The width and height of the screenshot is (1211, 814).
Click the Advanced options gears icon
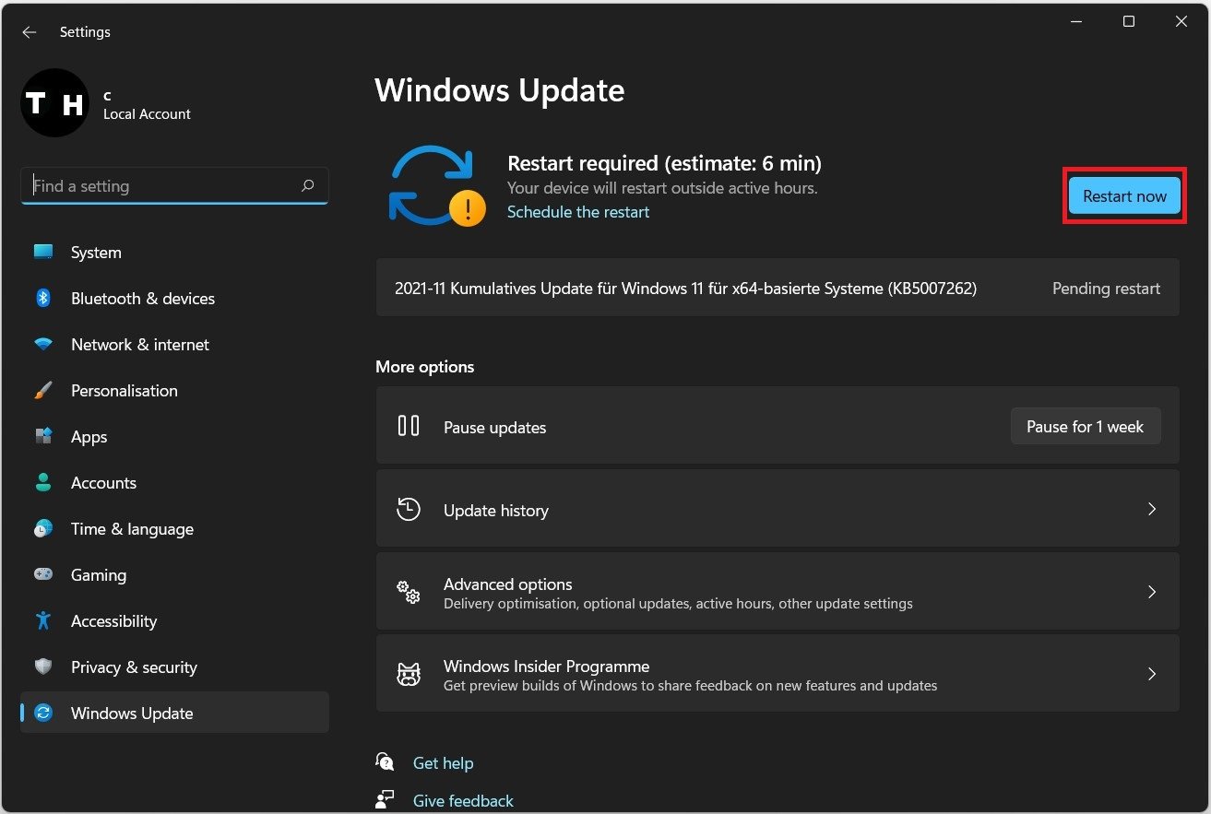(x=409, y=592)
